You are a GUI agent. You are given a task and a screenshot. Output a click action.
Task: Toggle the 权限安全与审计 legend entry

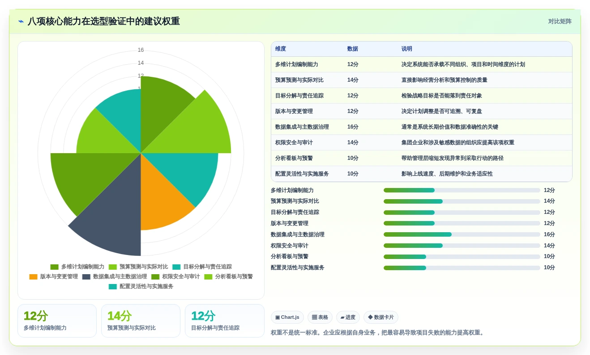[x=175, y=276]
